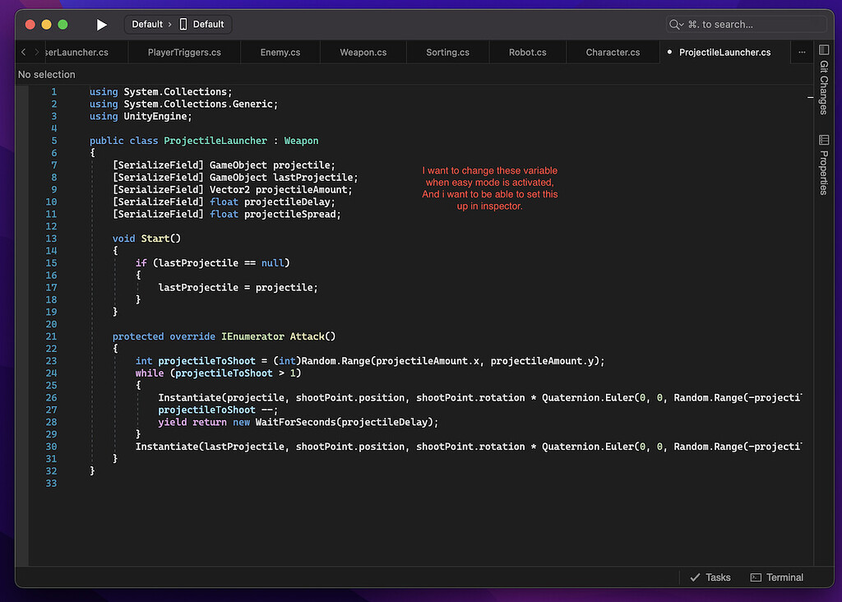Show the Terminal panel
This screenshot has width=842, height=602.
[776, 577]
